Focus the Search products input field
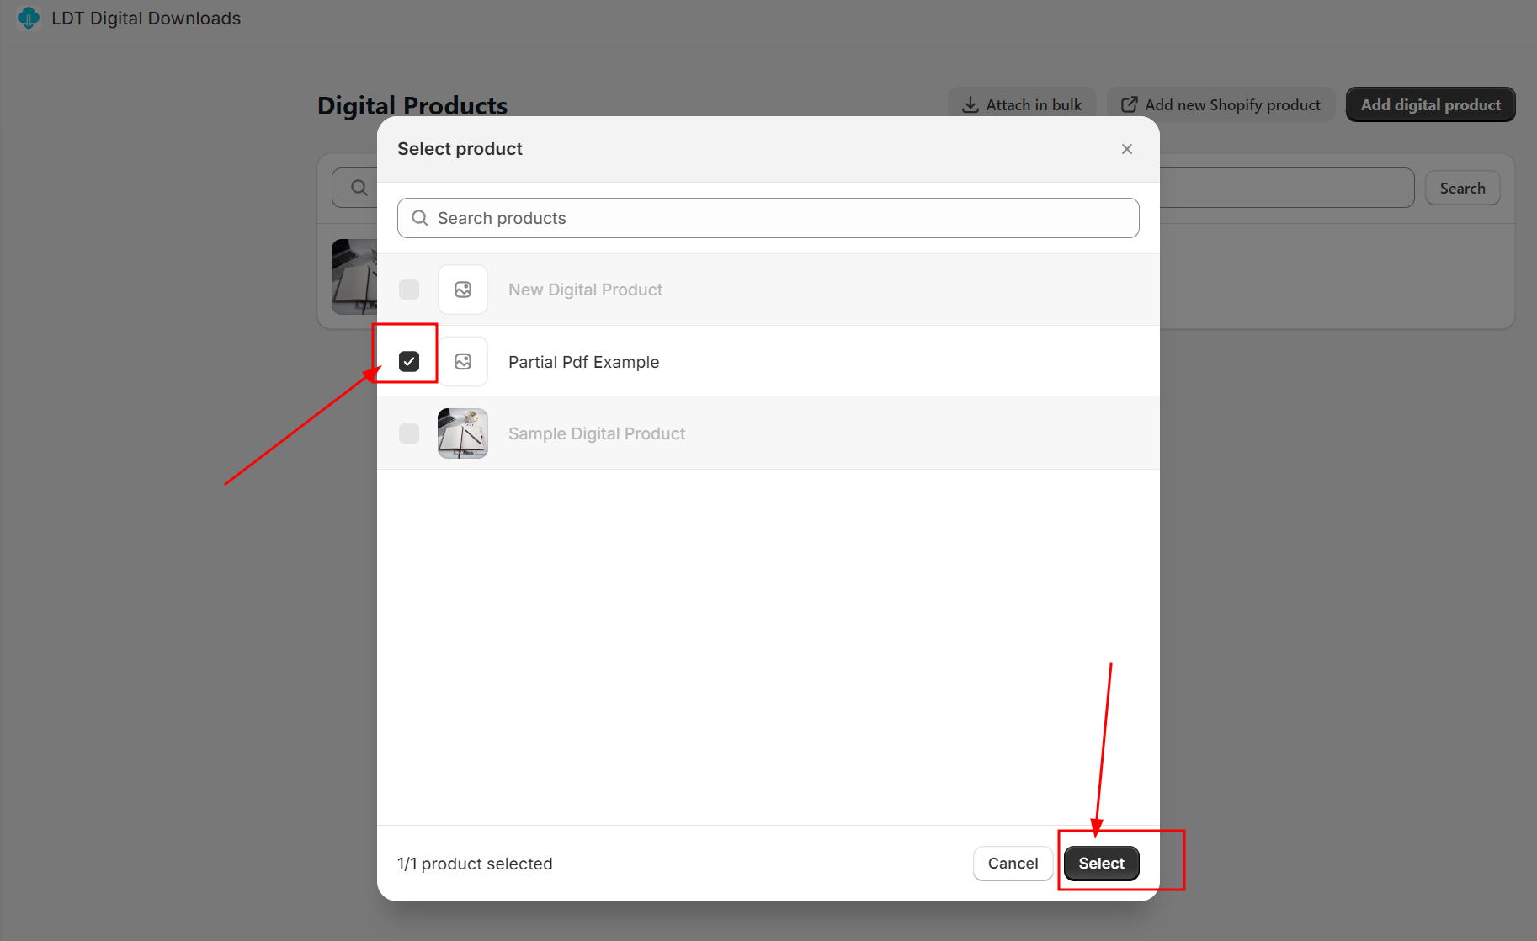1537x941 pixels. click(783, 219)
